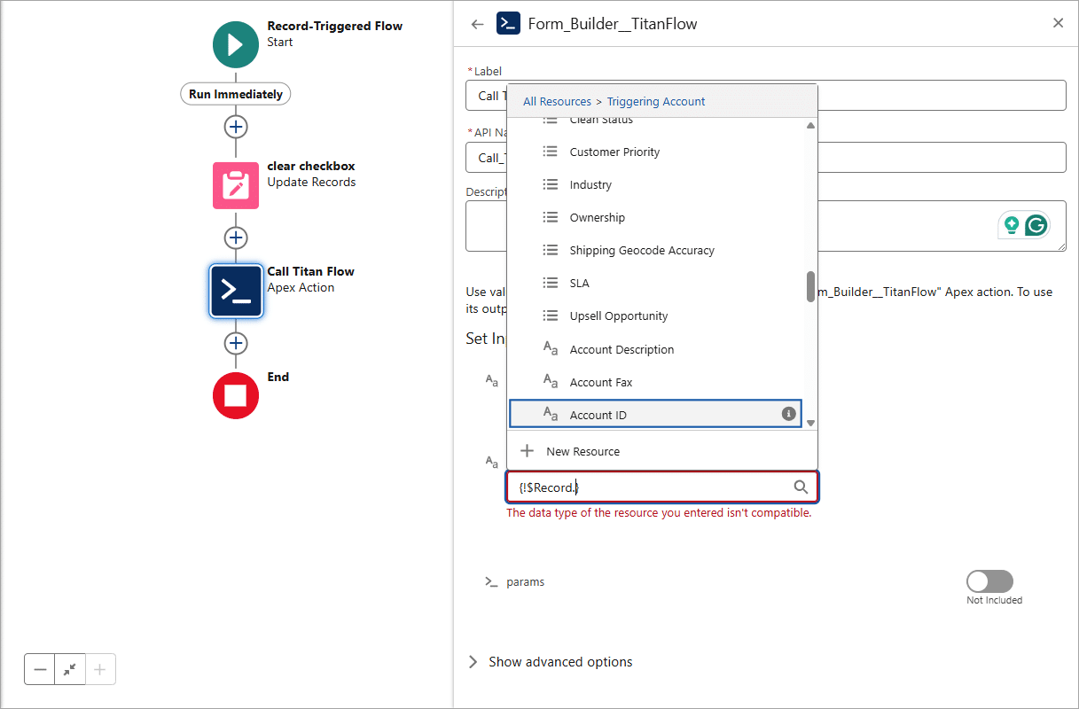The width and height of the screenshot is (1079, 709).
Task: Click the resource list scrollbar thumb
Action: [810, 286]
